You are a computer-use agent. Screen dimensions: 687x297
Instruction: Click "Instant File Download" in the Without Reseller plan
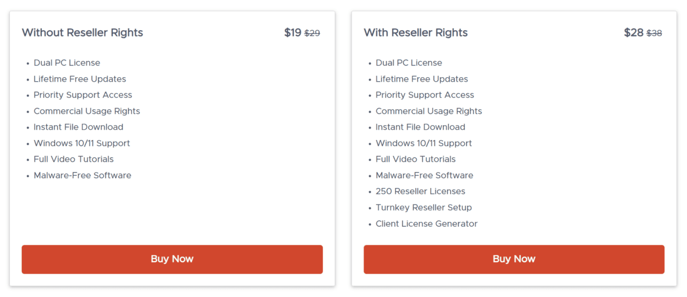pyautogui.click(x=78, y=127)
